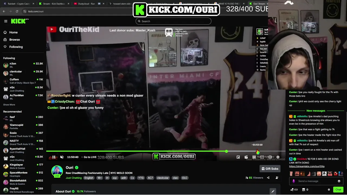
Task: Unmute the video player volume
Action: 62,157
